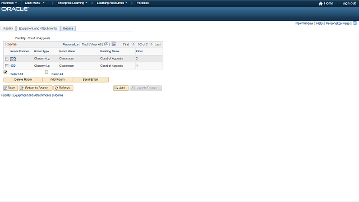This screenshot has width=359, height=202.
Task: Select the Rooms tab
Action: coord(68,29)
